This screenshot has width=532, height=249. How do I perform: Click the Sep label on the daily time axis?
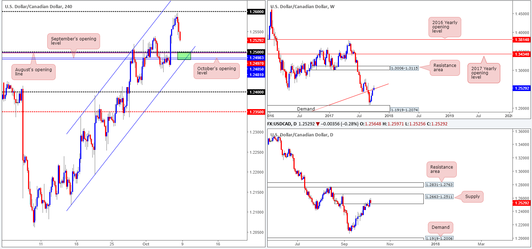(x=344, y=244)
